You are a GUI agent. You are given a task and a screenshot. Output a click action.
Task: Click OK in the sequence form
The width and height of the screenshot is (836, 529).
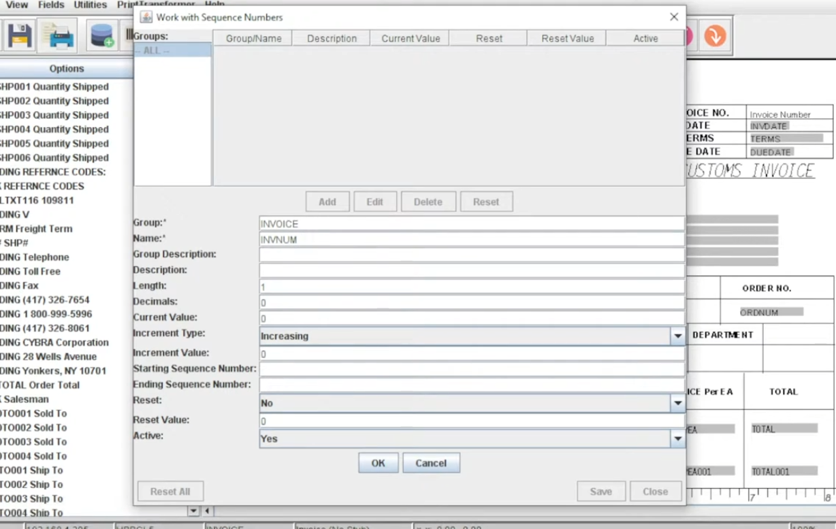click(x=378, y=463)
